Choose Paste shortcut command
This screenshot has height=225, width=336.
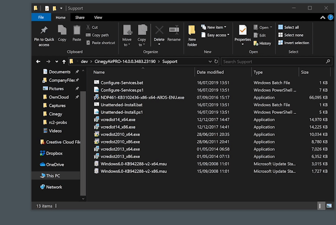tap(100, 43)
